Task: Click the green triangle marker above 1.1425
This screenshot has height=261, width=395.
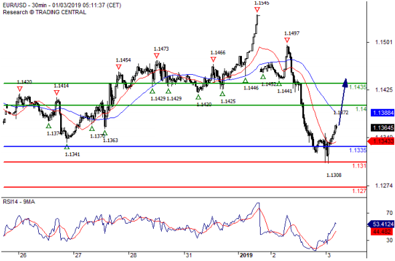Action: point(222,93)
